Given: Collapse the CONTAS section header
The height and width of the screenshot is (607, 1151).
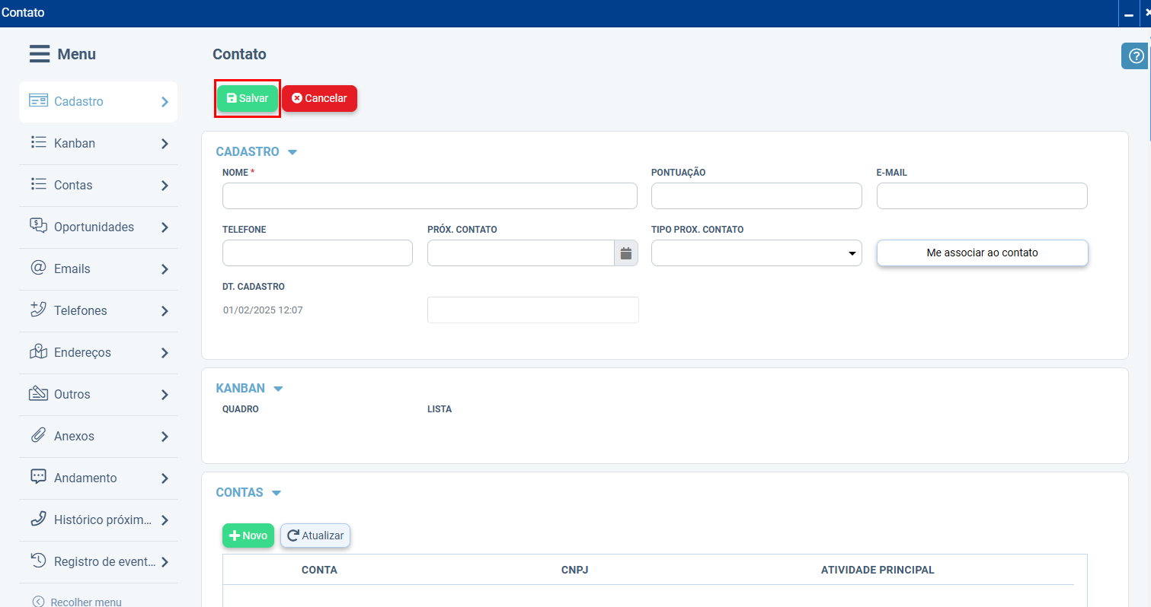Looking at the screenshot, I should (249, 492).
